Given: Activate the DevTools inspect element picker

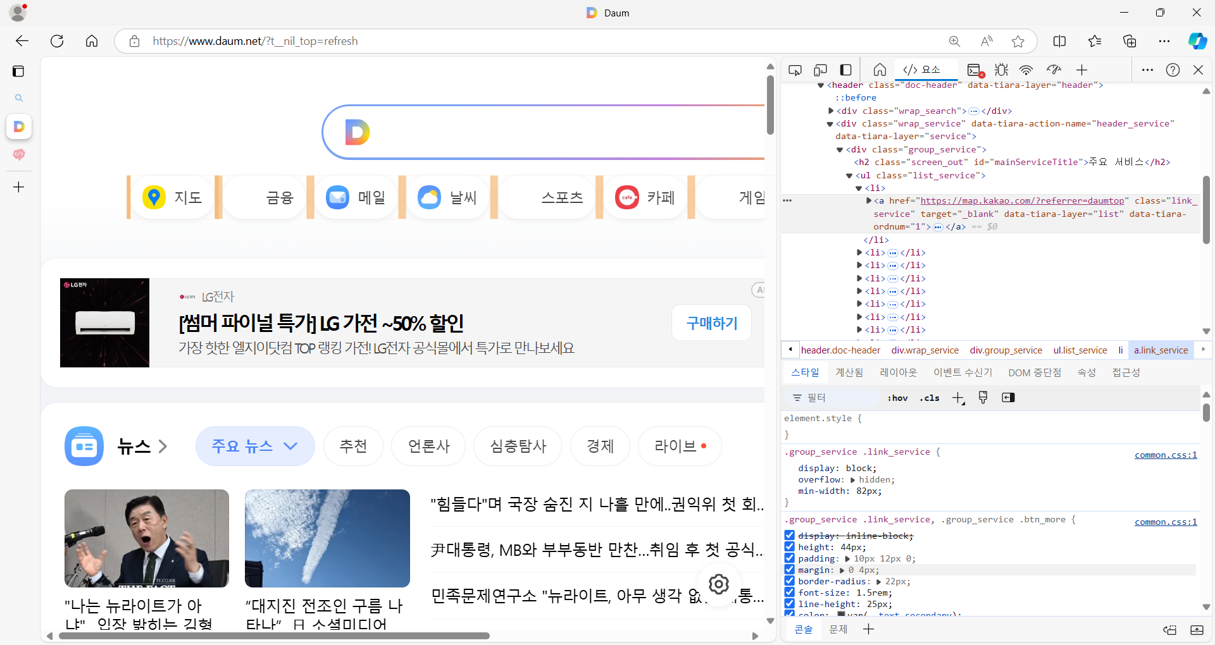Looking at the screenshot, I should tap(795, 70).
